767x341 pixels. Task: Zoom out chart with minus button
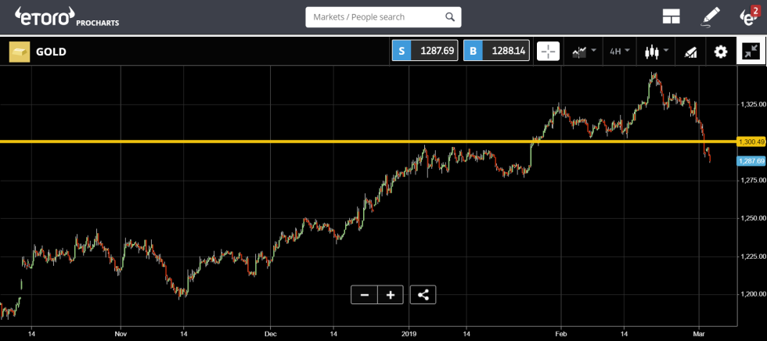(x=364, y=295)
